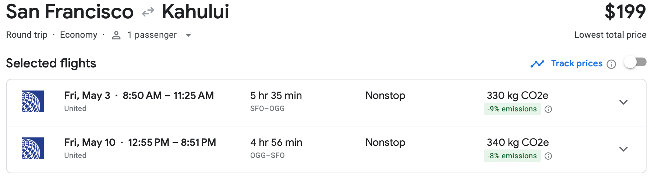Click the passenger person icon
The image size is (655, 181).
pos(116,35)
